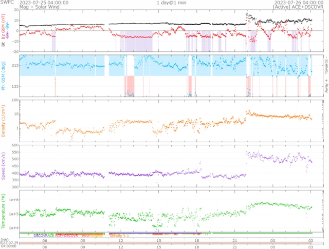Click inside the Density plot panel
The width and height of the screenshot is (329, 249).
[x=171, y=121]
